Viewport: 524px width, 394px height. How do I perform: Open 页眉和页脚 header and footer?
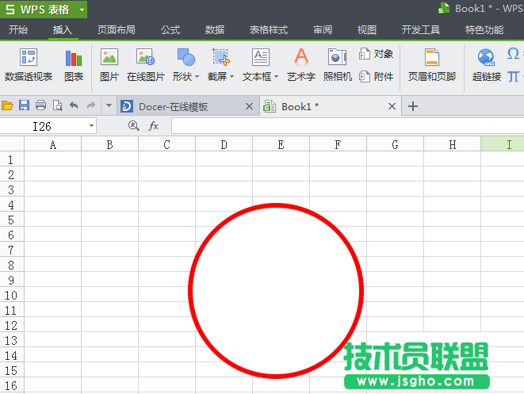point(432,65)
